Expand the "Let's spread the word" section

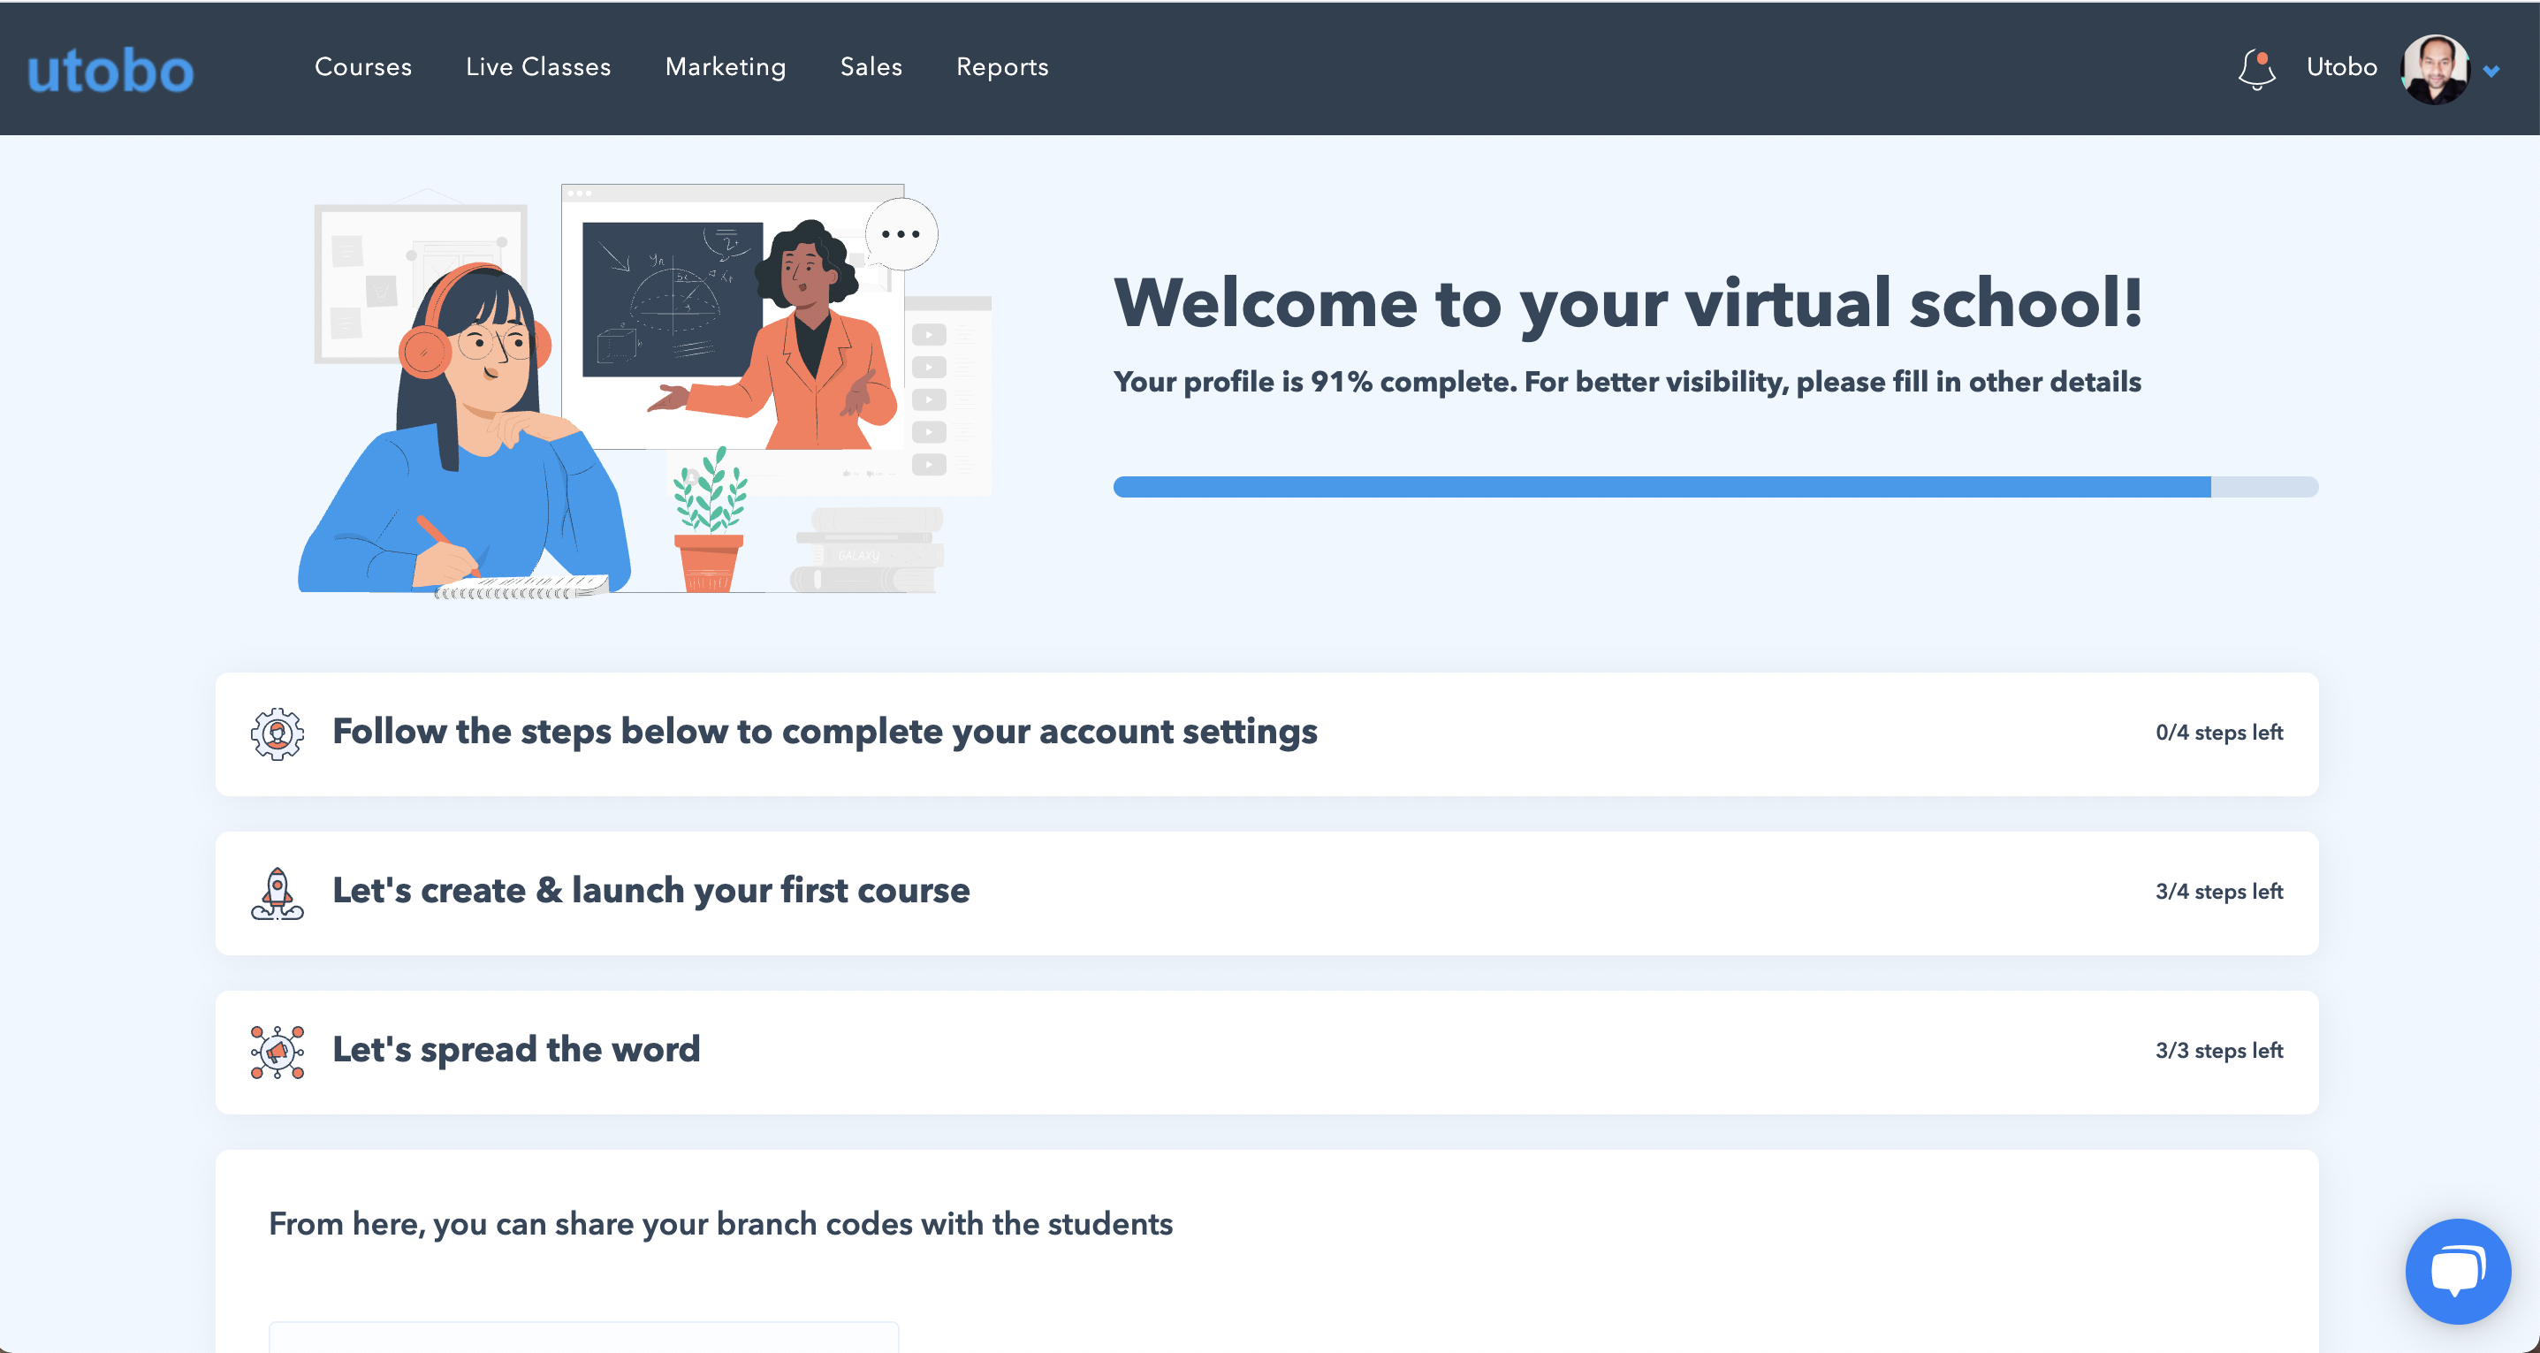tap(516, 1049)
